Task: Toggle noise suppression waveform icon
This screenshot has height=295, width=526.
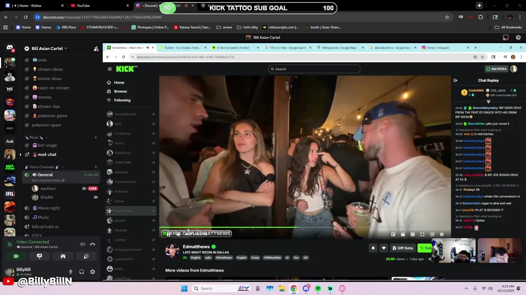Action: click(x=83, y=244)
